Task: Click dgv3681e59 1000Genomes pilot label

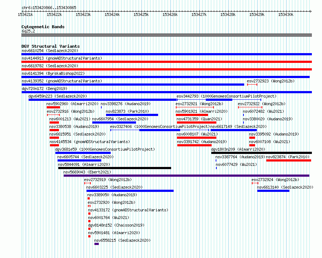Action: [105, 149]
